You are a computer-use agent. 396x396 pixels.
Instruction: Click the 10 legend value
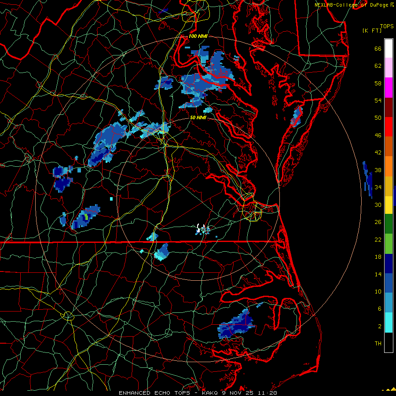[378, 291]
